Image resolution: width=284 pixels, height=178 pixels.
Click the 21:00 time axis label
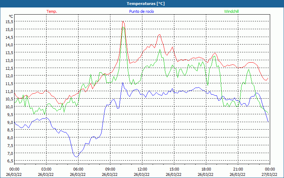coord(238,169)
